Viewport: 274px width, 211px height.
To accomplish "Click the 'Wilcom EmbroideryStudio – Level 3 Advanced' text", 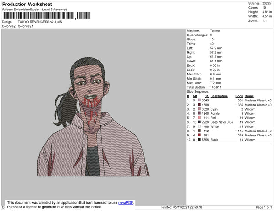I will click(x=34, y=10).
